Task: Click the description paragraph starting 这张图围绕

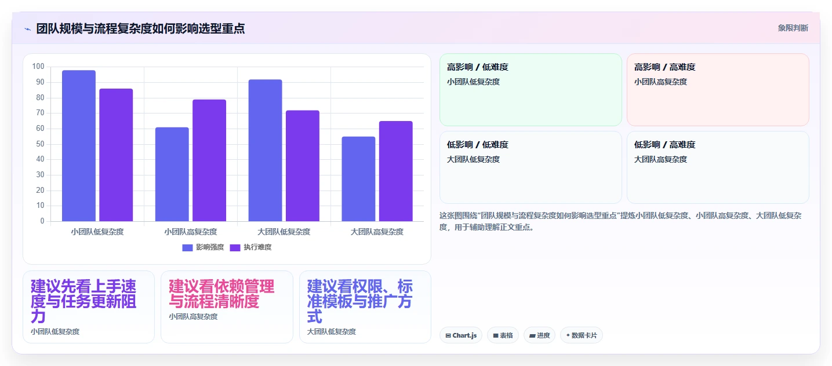Action: [620, 221]
